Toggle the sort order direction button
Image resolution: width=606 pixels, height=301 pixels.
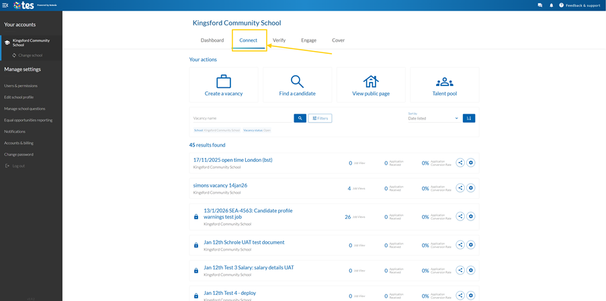tap(469, 118)
